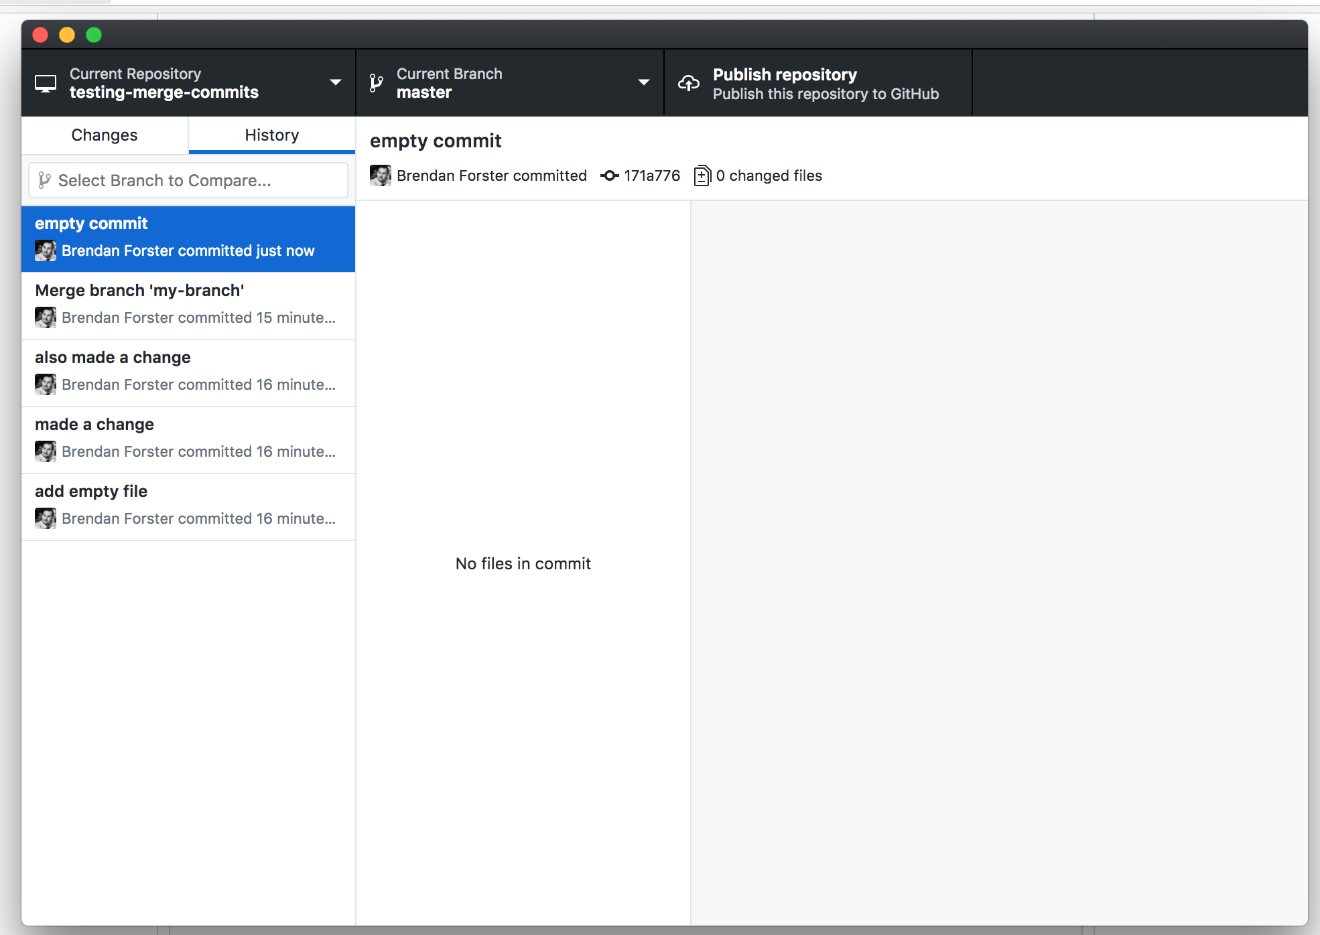
Task: Click the cloud upload icon for Publish repository
Action: pyautogui.click(x=688, y=82)
